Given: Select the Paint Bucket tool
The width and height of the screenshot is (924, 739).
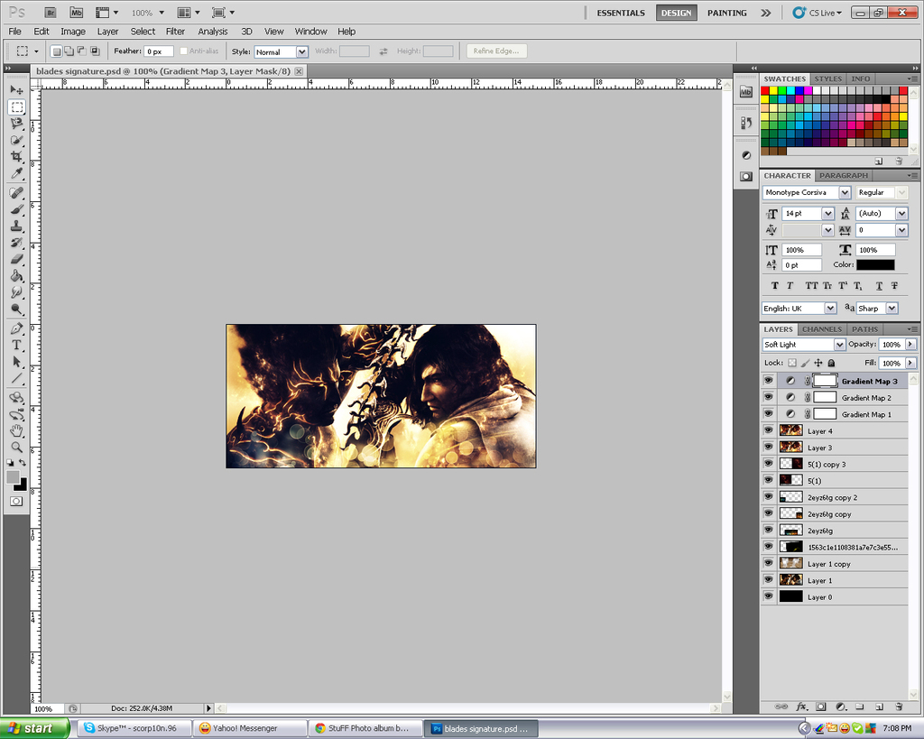Looking at the screenshot, I should [16, 276].
